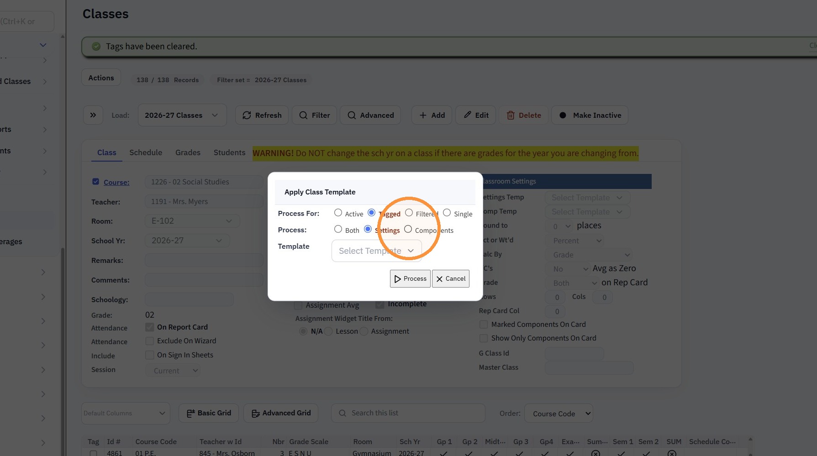Switch to the Grades tab
Screen dimensions: 817x456
(188, 152)
